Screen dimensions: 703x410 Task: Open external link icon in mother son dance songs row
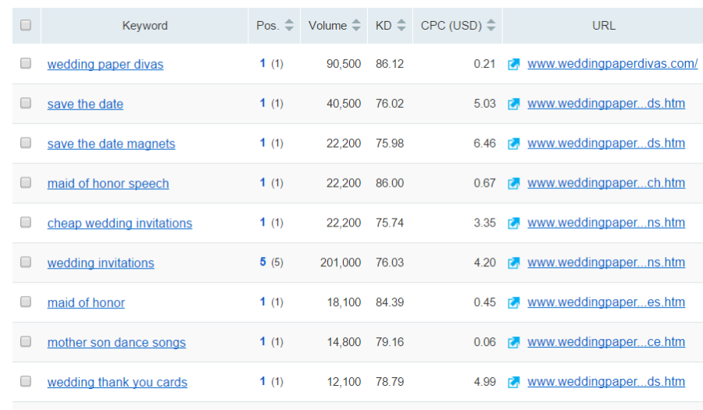[513, 342]
